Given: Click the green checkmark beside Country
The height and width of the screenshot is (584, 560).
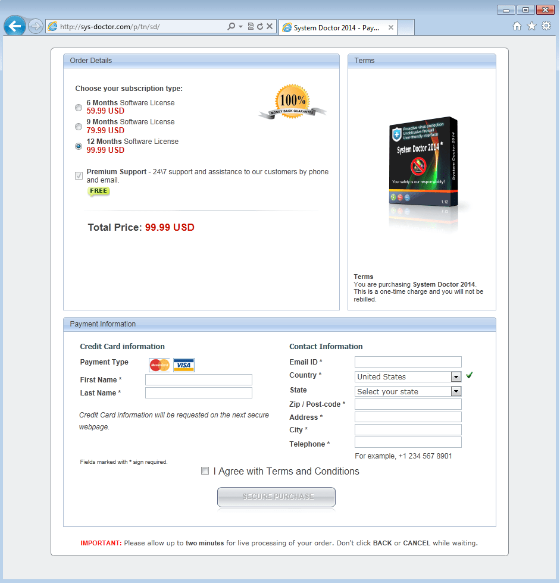Looking at the screenshot, I should (469, 375).
